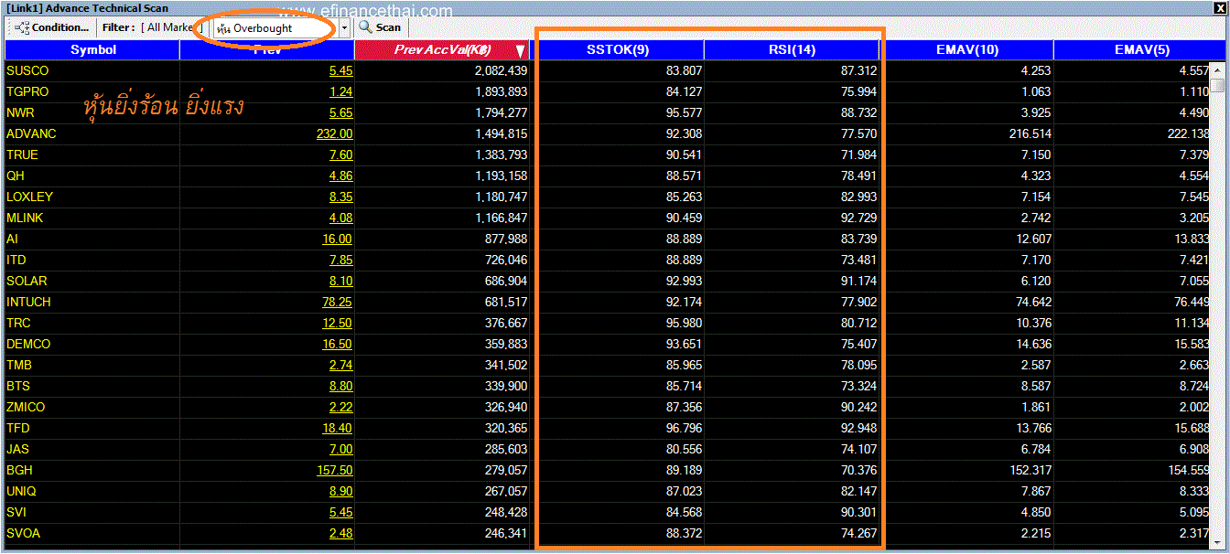Click DEMCO's previous price 16.50 link
This screenshot has width=1230, height=554.
click(338, 344)
